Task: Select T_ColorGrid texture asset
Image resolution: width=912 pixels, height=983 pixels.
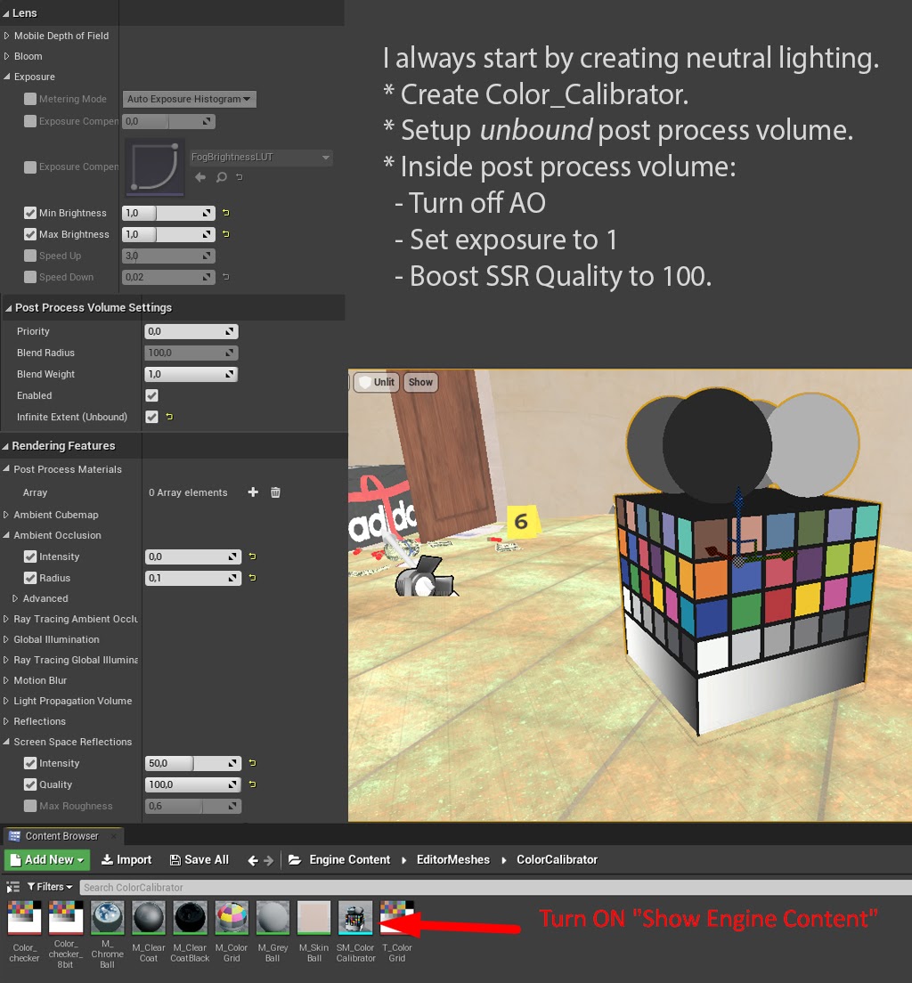Action: click(x=397, y=917)
